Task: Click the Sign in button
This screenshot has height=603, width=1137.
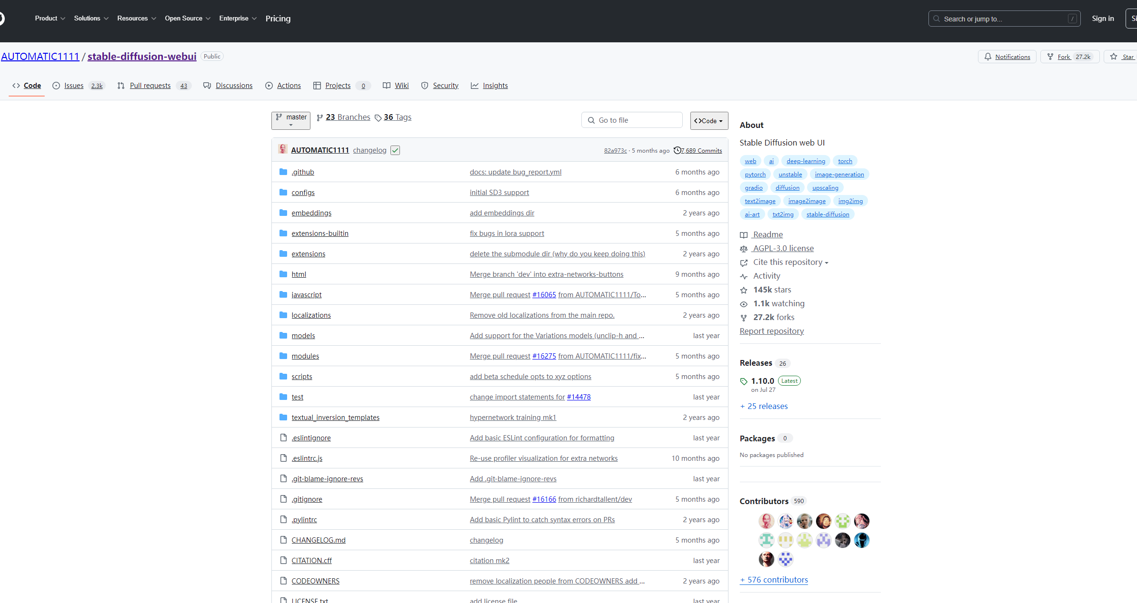Action: pyautogui.click(x=1103, y=19)
